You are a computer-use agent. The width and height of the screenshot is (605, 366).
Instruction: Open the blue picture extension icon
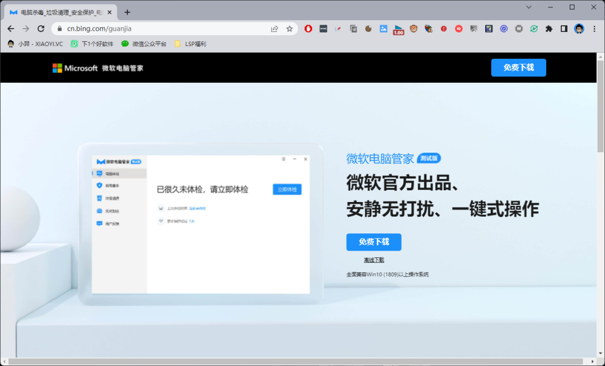click(384, 29)
